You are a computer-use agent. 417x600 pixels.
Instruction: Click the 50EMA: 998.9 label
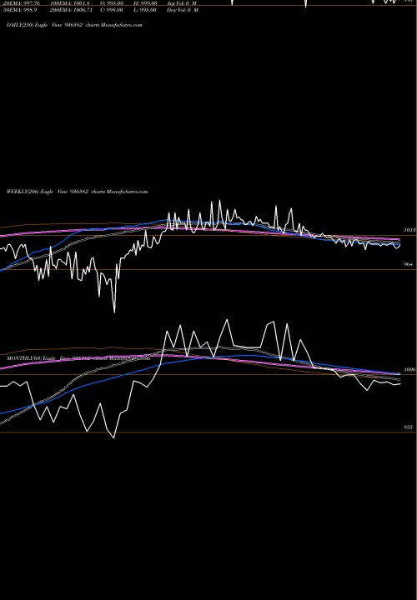pos(20,10)
